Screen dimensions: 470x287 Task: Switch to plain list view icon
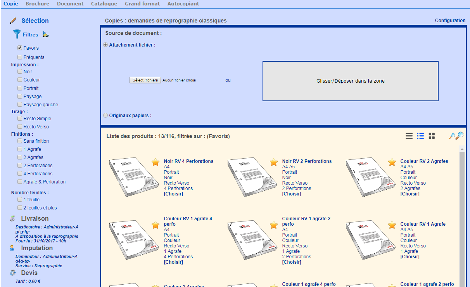[409, 136]
